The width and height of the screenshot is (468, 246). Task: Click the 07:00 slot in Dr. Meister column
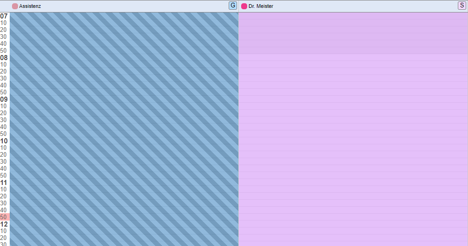click(353, 16)
